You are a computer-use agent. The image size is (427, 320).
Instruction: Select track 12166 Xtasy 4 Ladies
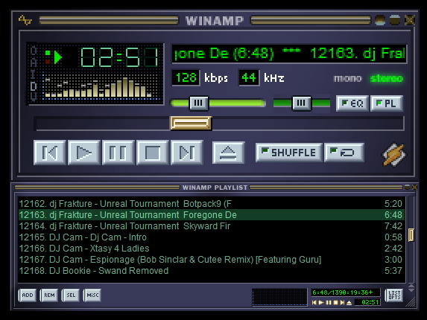(x=211, y=249)
